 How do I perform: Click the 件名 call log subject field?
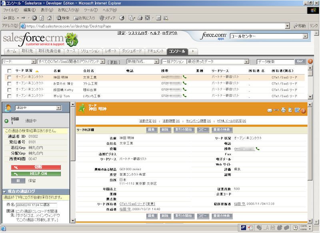click(36, 205)
